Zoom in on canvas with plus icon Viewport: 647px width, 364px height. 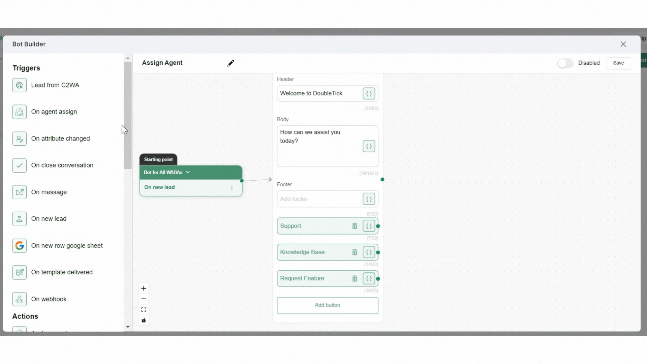click(144, 289)
